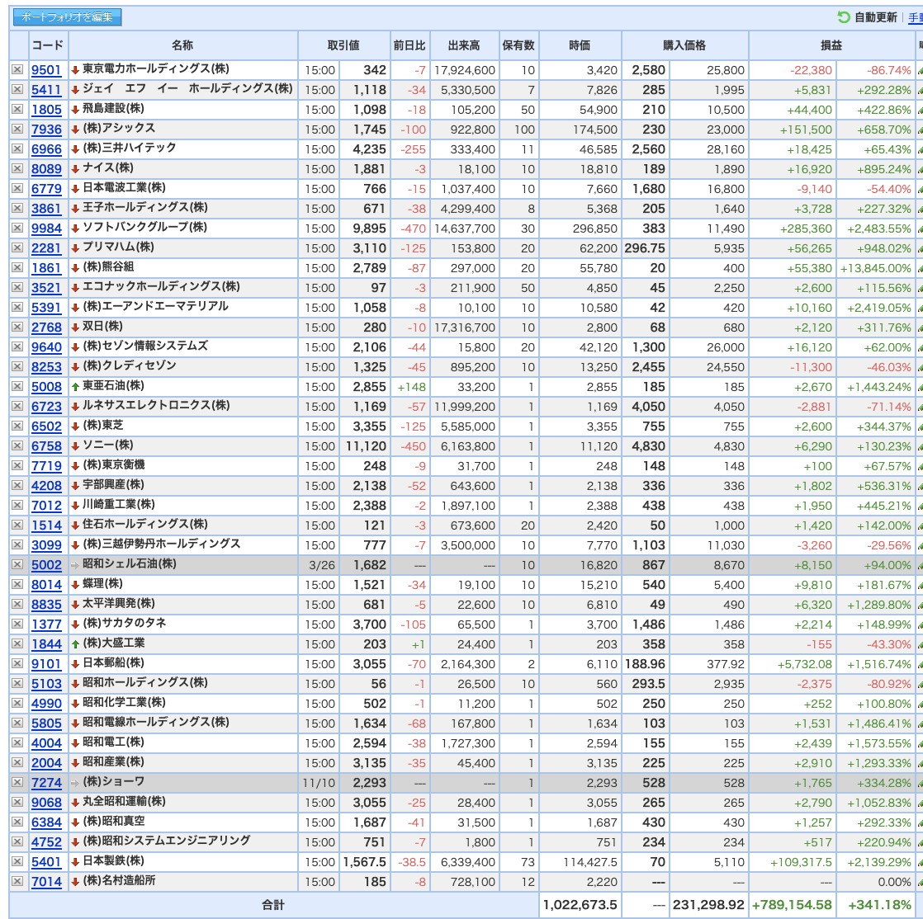Viewport: 923px width, 919px height.
Task: Open stock code link 6502
Action: pyautogui.click(x=46, y=427)
